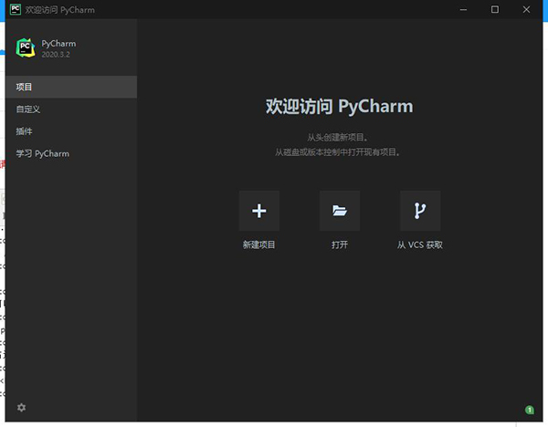Open the 插件 tab
Image resolution: width=548 pixels, height=427 pixels.
coord(71,131)
